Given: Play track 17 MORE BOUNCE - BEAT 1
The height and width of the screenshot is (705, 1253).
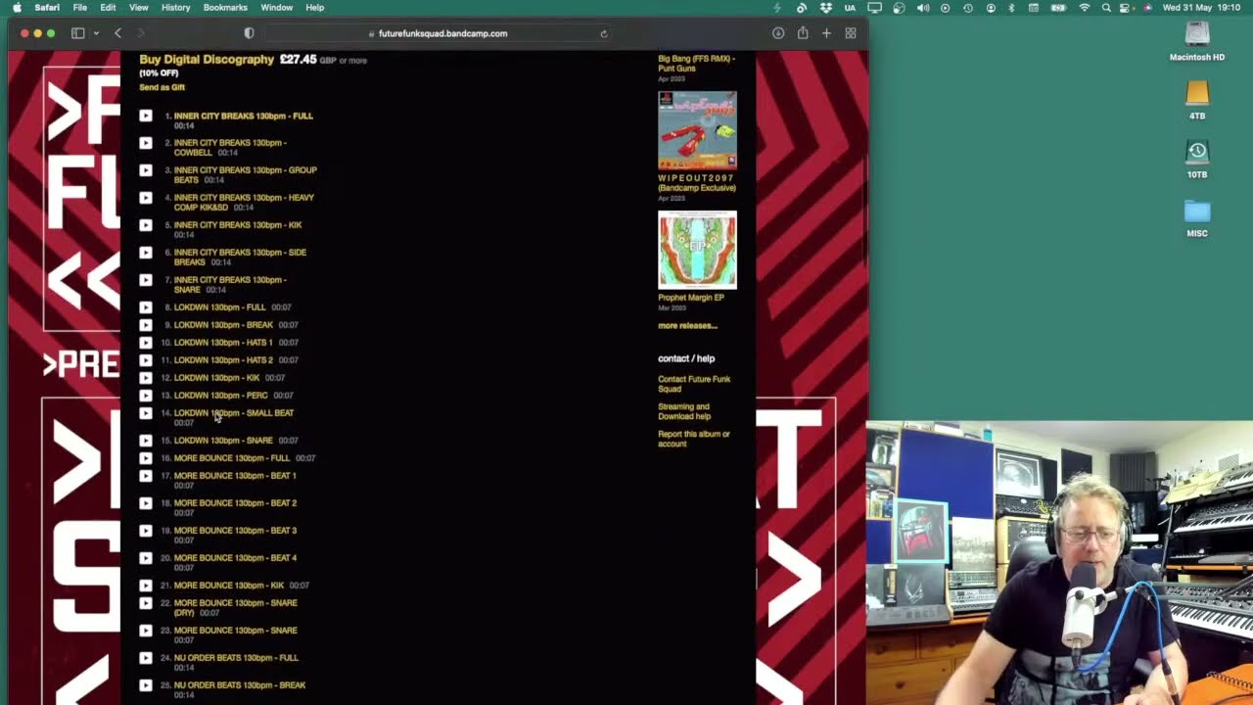Looking at the screenshot, I should point(146,476).
